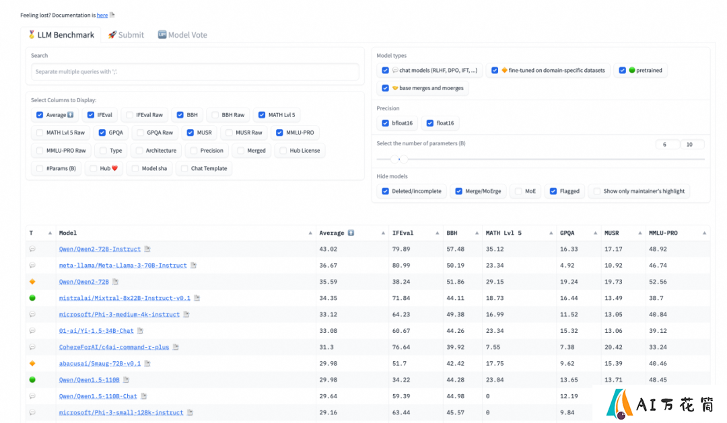Screen dimensions: 727x423
Task: Click the green circle type icon for mistralai/Mixtral-8x22B-Instruct-v0.1
Action: pos(32,298)
